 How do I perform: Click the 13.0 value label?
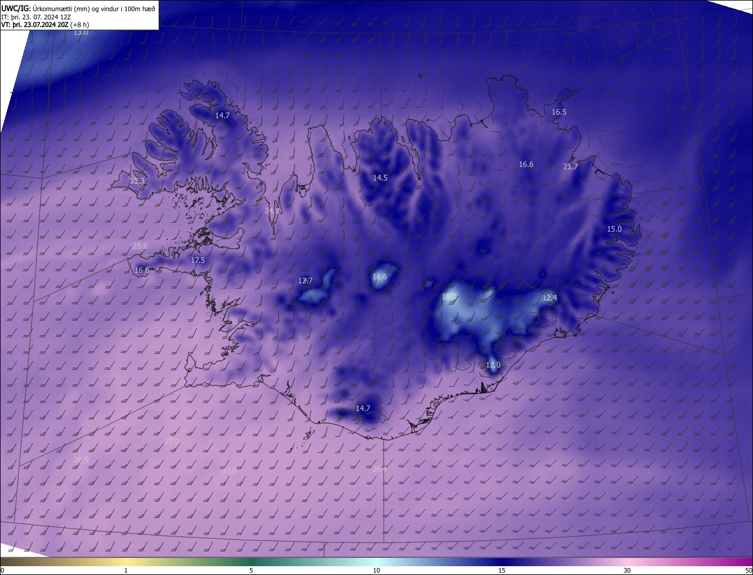point(81,32)
